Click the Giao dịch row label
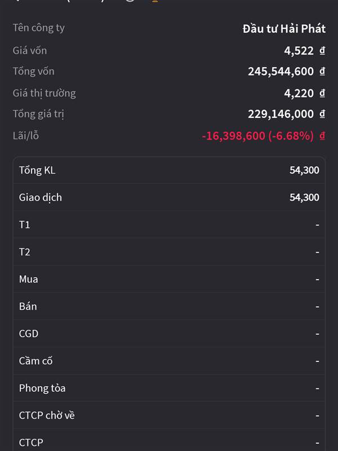338x451 pixels. (41, 197)
